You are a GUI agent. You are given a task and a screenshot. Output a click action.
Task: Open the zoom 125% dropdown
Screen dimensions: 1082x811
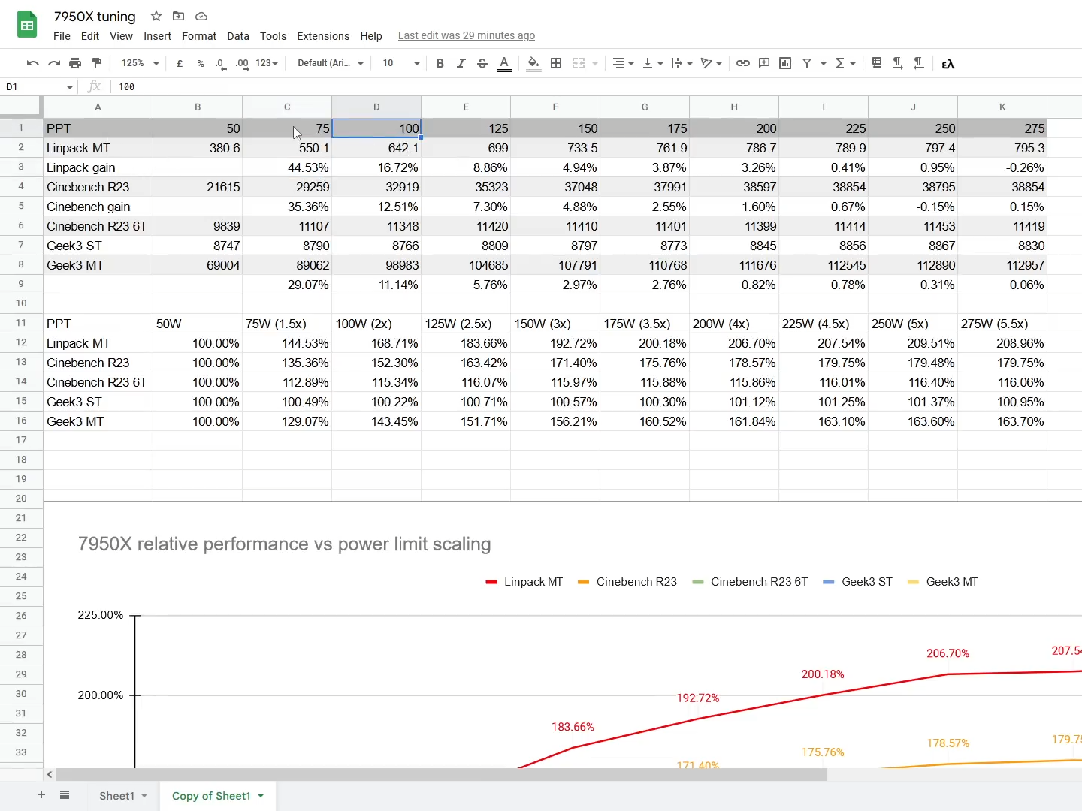141,64
